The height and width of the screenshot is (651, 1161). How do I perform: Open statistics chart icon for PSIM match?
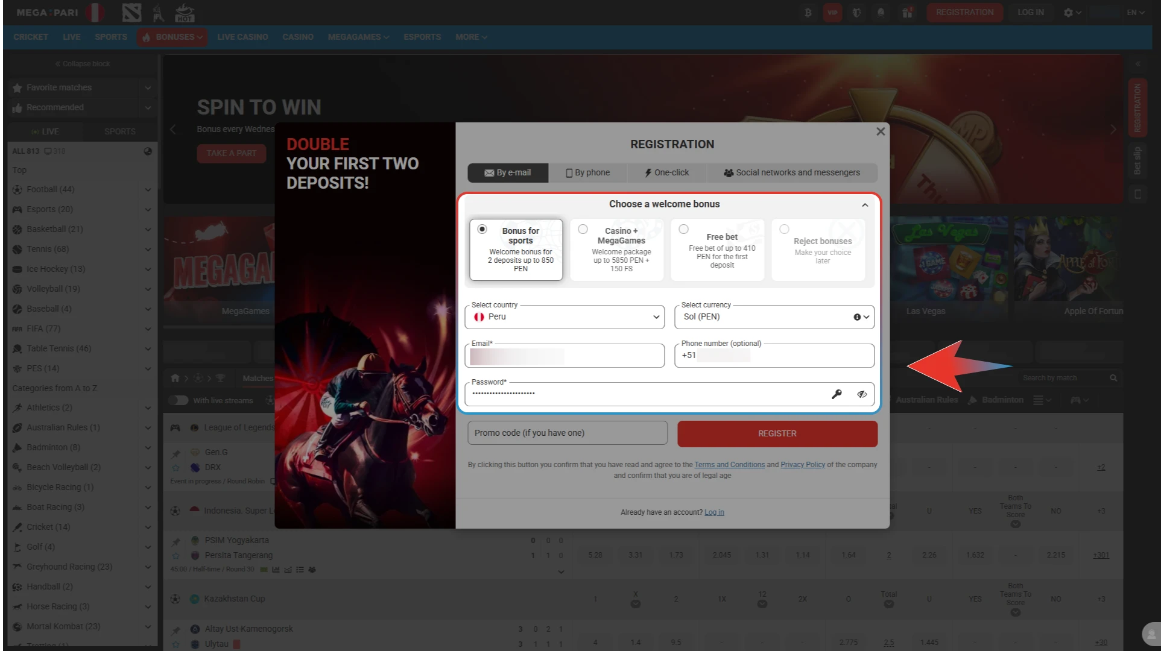point(276,570)
